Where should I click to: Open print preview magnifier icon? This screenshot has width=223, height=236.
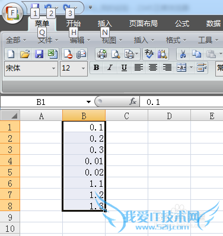[116, 54]
